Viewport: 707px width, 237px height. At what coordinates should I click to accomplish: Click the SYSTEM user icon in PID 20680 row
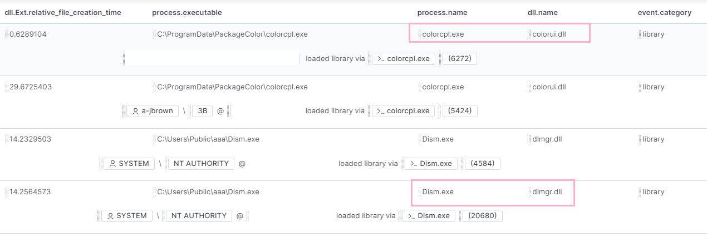110,216
